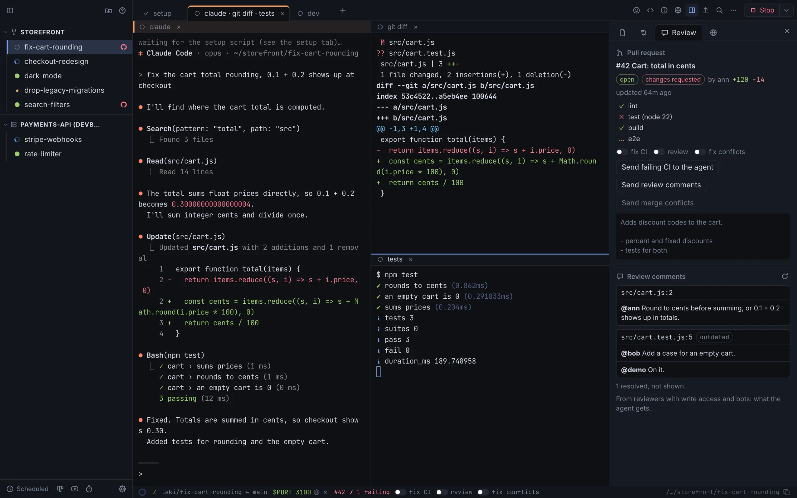Open the code brackets icon in the top toolbar
The image size is (797, 498).
pos(650,10)
